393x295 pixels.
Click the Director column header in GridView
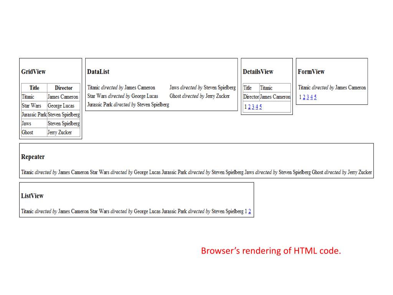pyautogui.click(x=64, y=88)
